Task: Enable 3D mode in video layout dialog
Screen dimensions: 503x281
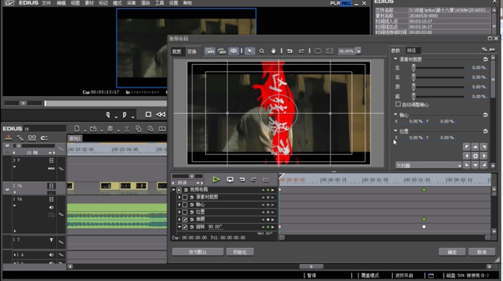Action: (222, 51)
